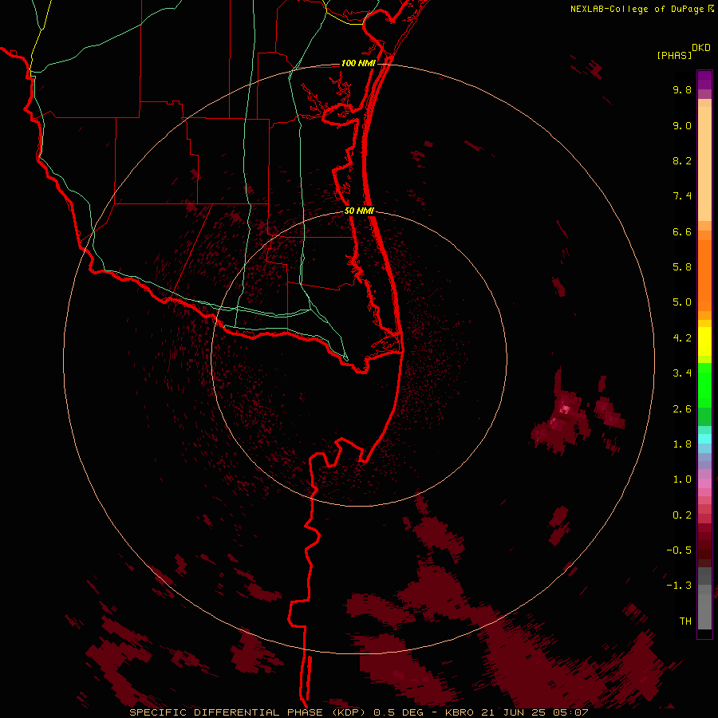Click the 5.0 color scale label
The image size is (718, 718).
click(682, 302)
